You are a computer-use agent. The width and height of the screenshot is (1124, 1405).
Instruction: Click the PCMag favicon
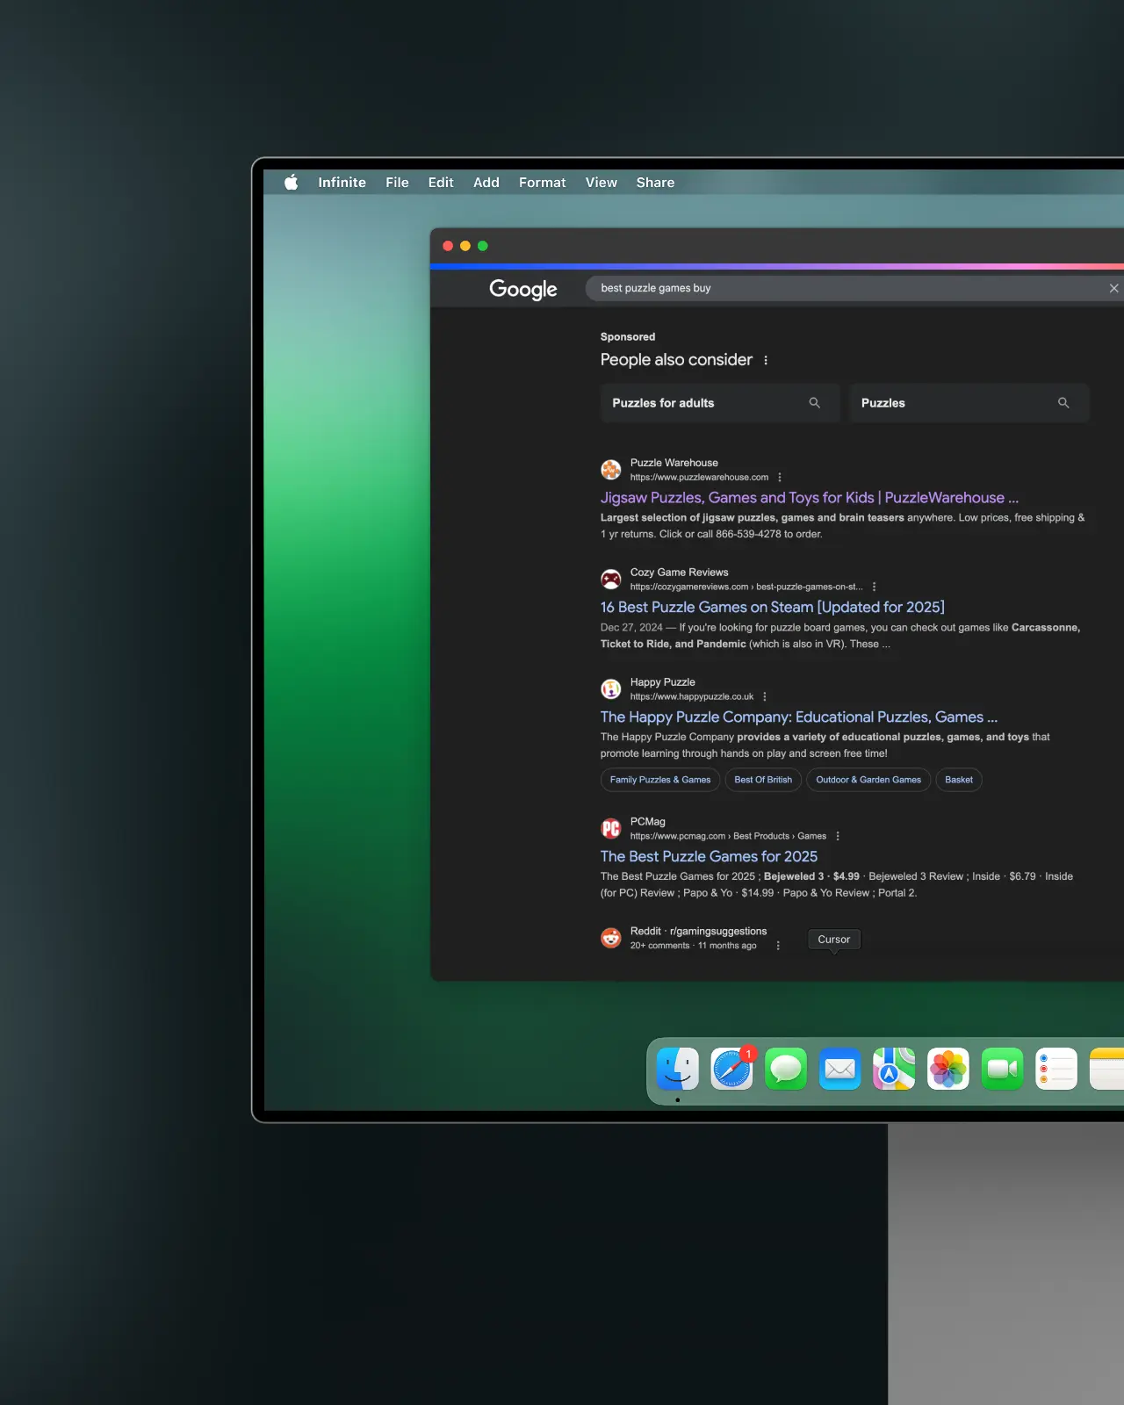pyautogui.click(x=611, y=829)
